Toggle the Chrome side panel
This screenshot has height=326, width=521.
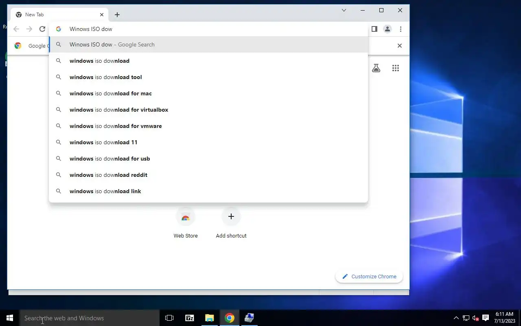point(374,29)
